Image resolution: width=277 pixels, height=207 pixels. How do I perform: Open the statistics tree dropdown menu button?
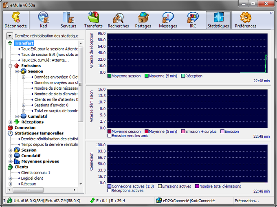9,36
